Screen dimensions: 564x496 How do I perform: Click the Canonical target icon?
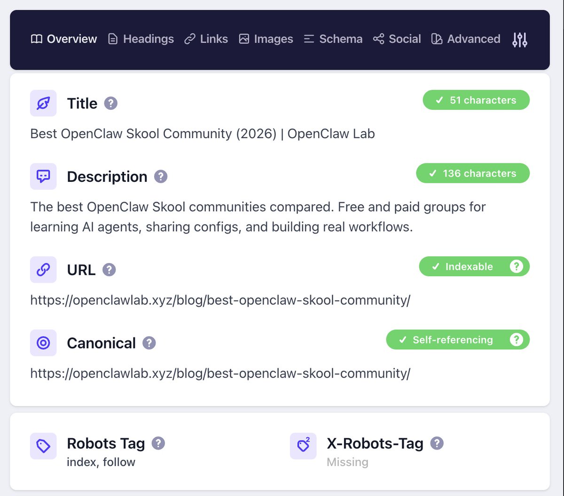(x=43, y=343)
